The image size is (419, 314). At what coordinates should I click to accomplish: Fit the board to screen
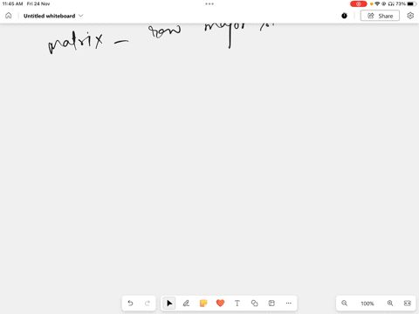pos(408,304)
